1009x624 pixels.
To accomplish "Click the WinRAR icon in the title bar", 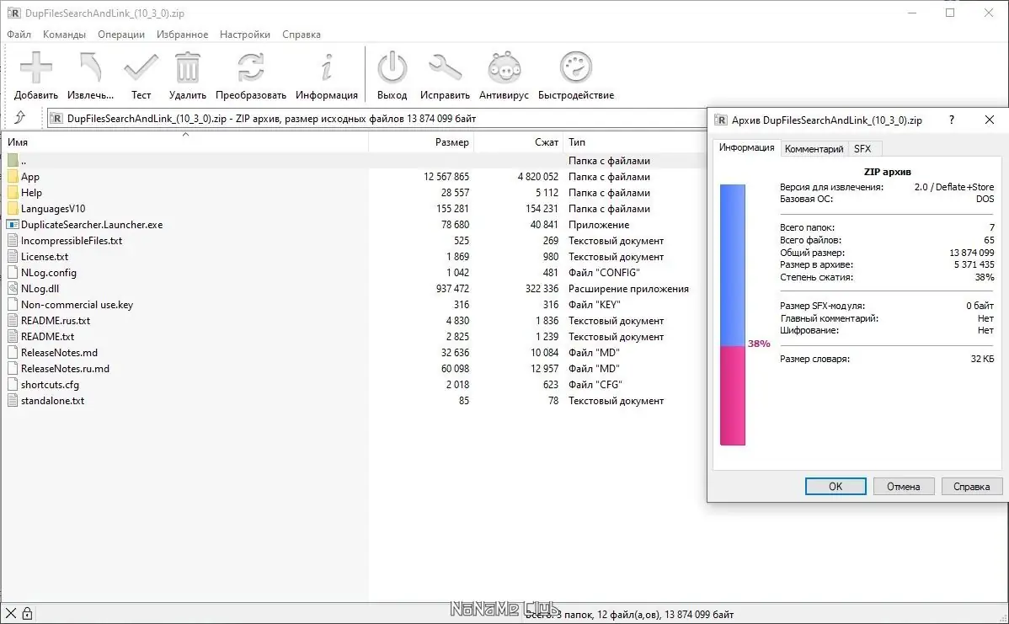I will pos(13,13).
